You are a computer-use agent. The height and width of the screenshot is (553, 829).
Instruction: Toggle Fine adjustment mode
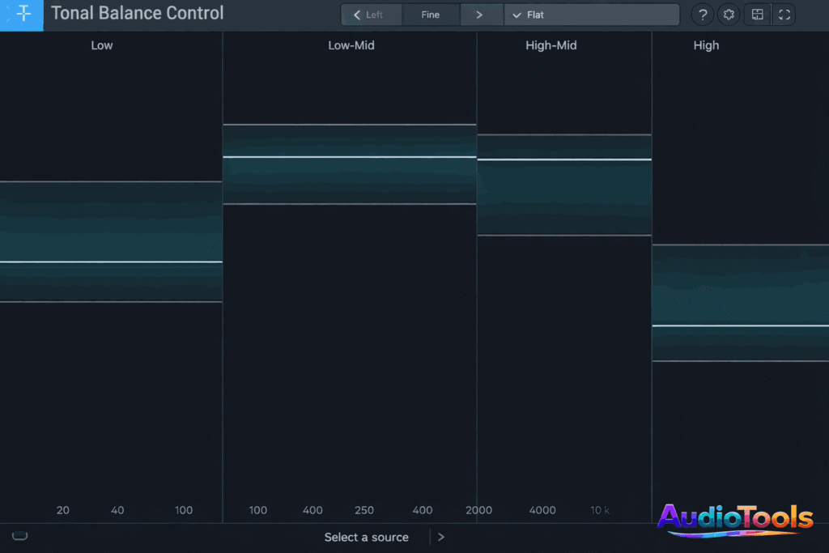(431, 15)
